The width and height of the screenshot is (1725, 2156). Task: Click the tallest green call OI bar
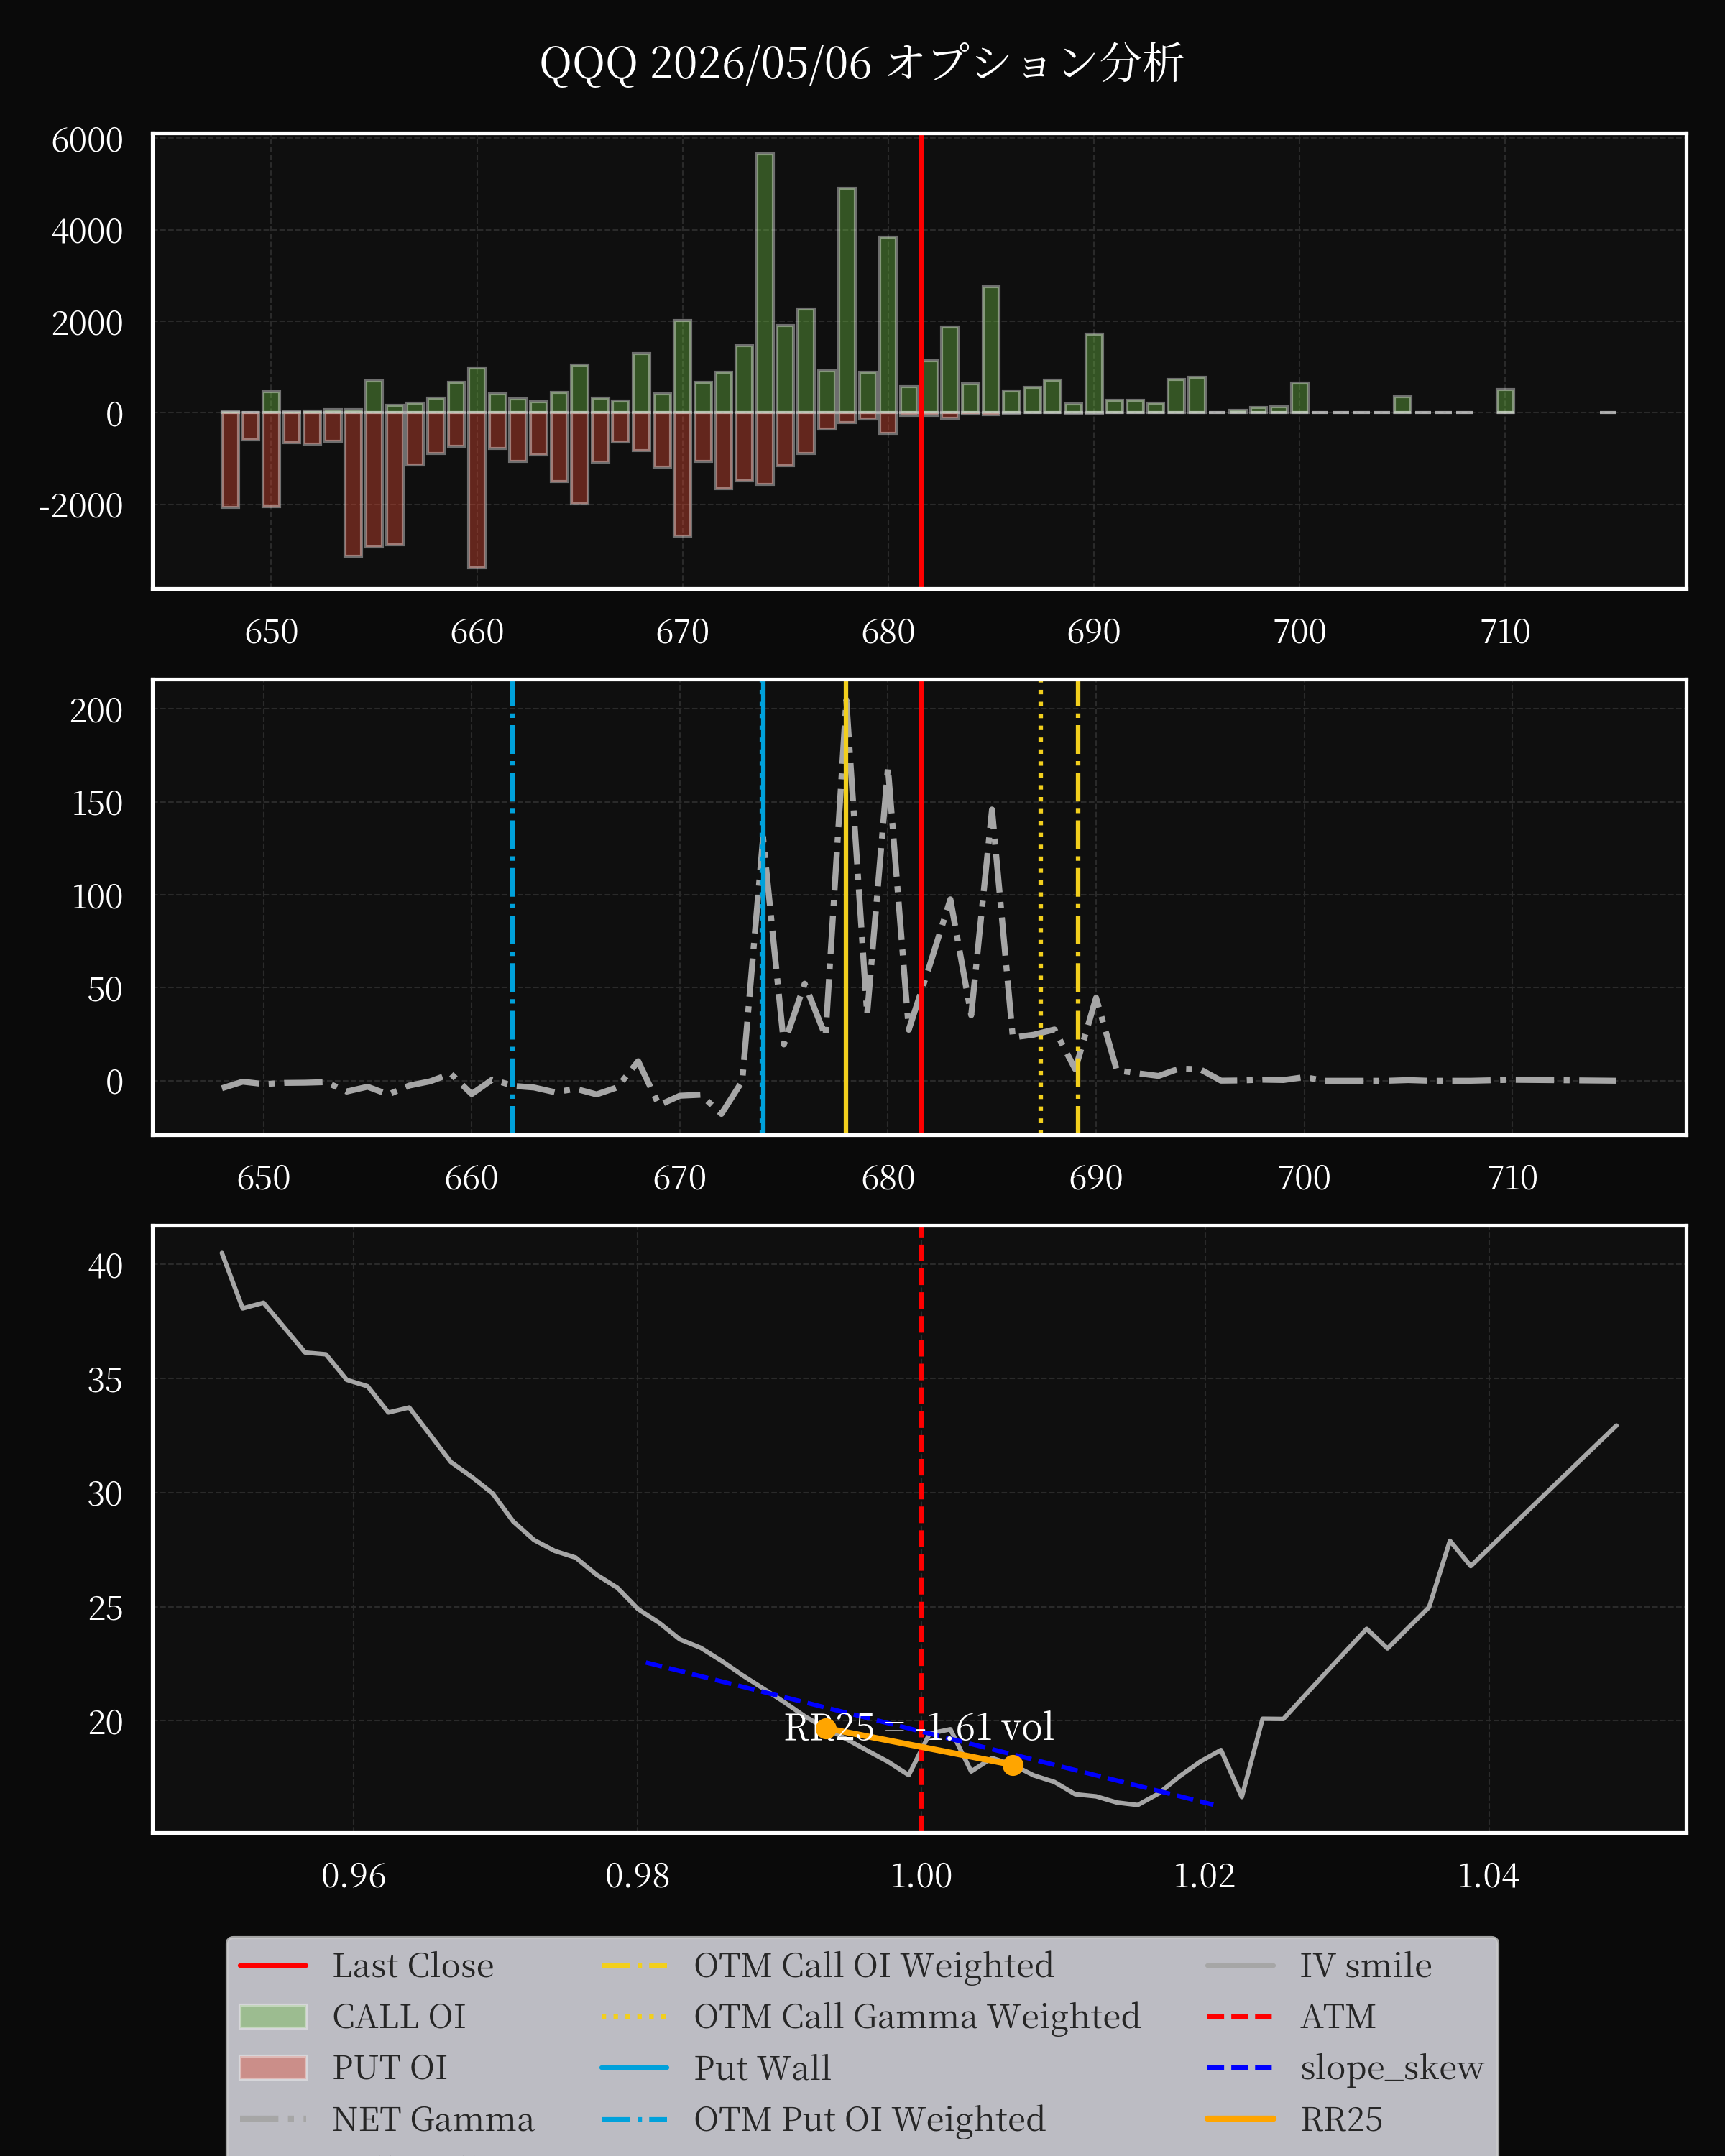pyautogui.click(x=764, y=283)
